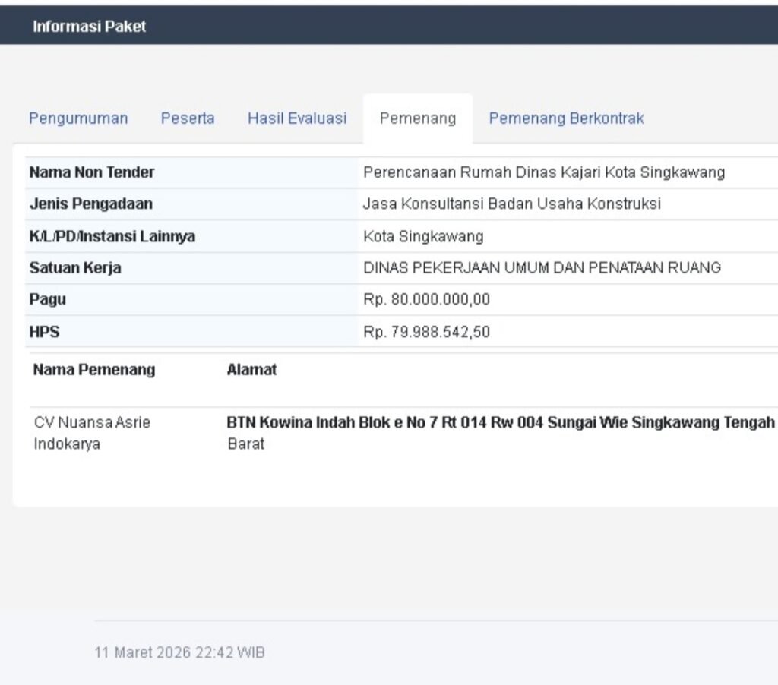Click the Nama Non Tender row label
778x685 pixels.
point(92,172)
